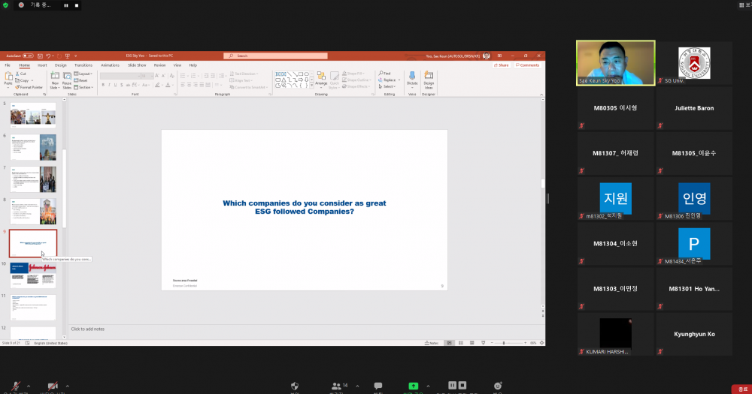This screenshot has width=752, height=394.
Task: Toggle Italic formatting
Action: (109, 86)
